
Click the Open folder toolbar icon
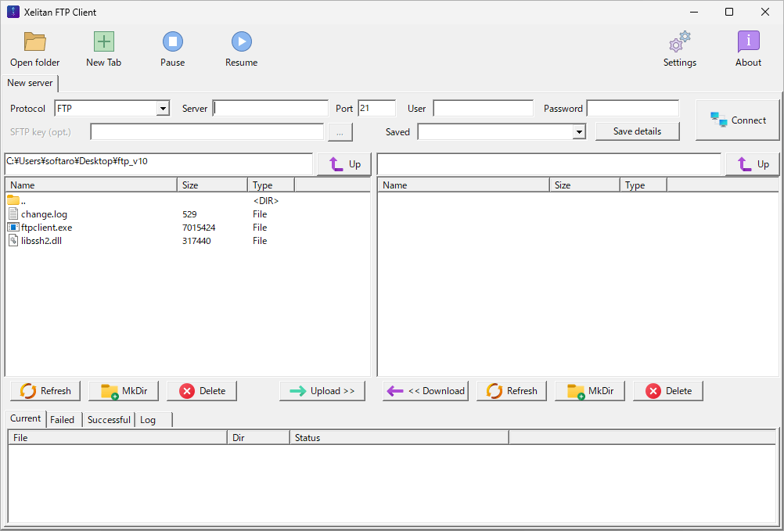(x=34, y=42)
